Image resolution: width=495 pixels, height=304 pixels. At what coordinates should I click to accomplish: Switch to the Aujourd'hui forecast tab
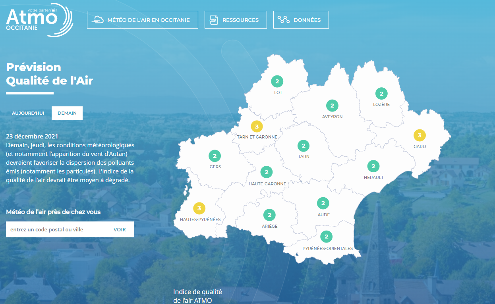pos(28,113)
